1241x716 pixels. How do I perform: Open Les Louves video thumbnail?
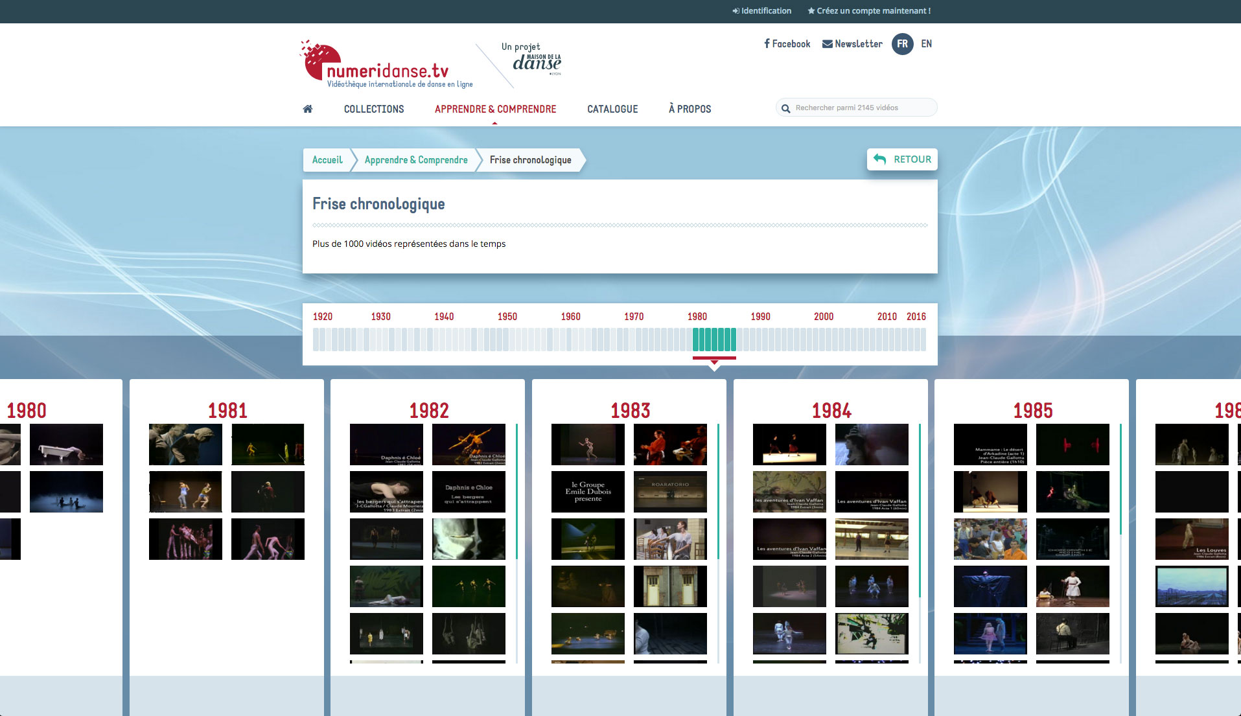[x=1192, y=539]
